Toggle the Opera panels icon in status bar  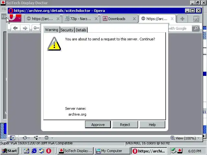[13, 138]
